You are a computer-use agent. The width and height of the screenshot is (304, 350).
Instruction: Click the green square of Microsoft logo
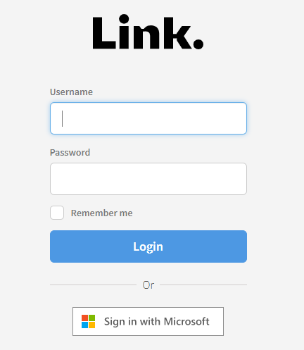(92, 318)
